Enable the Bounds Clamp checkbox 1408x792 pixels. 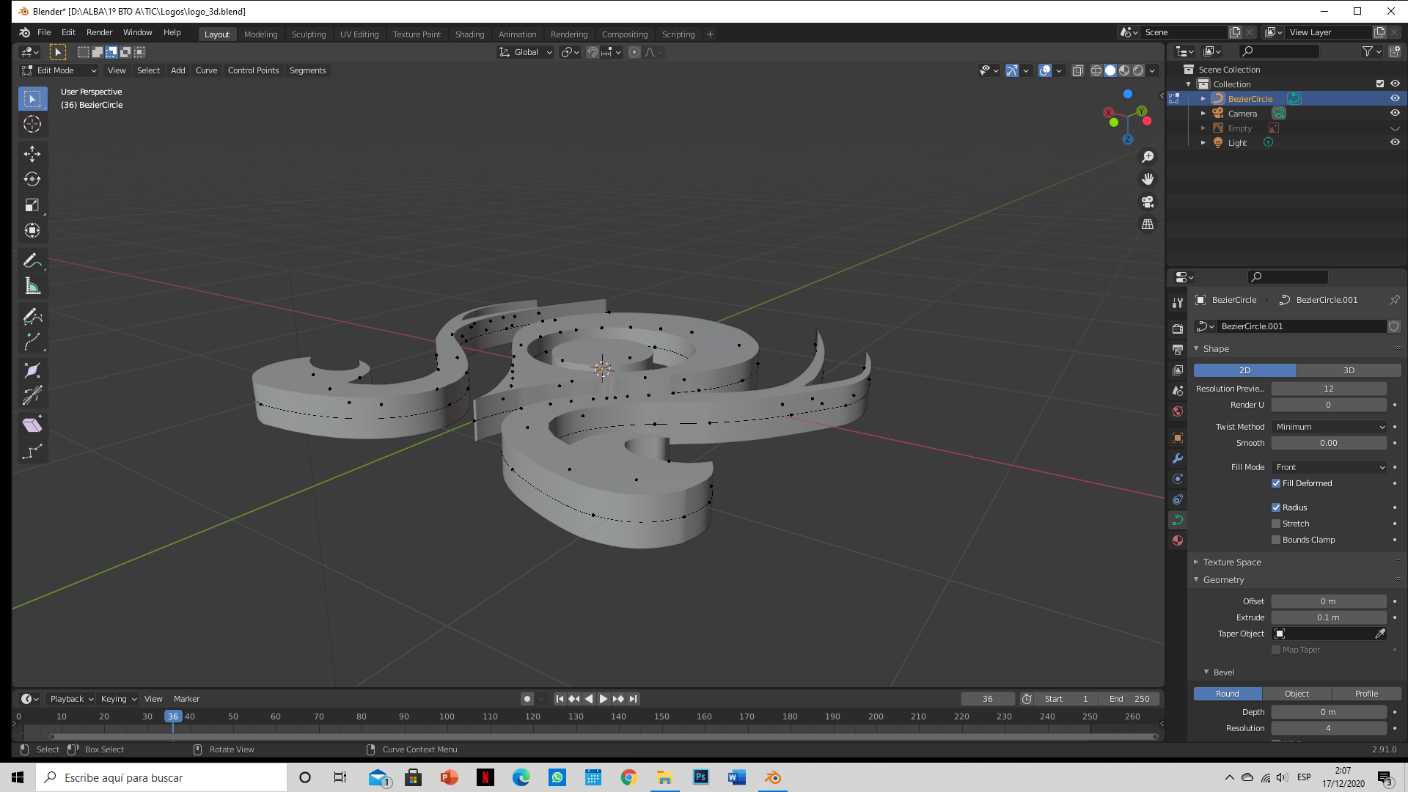click(x=1276, y=540)
